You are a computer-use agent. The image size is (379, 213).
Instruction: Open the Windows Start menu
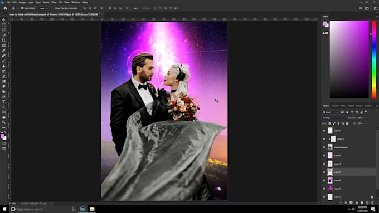click(x=4, y=209)
